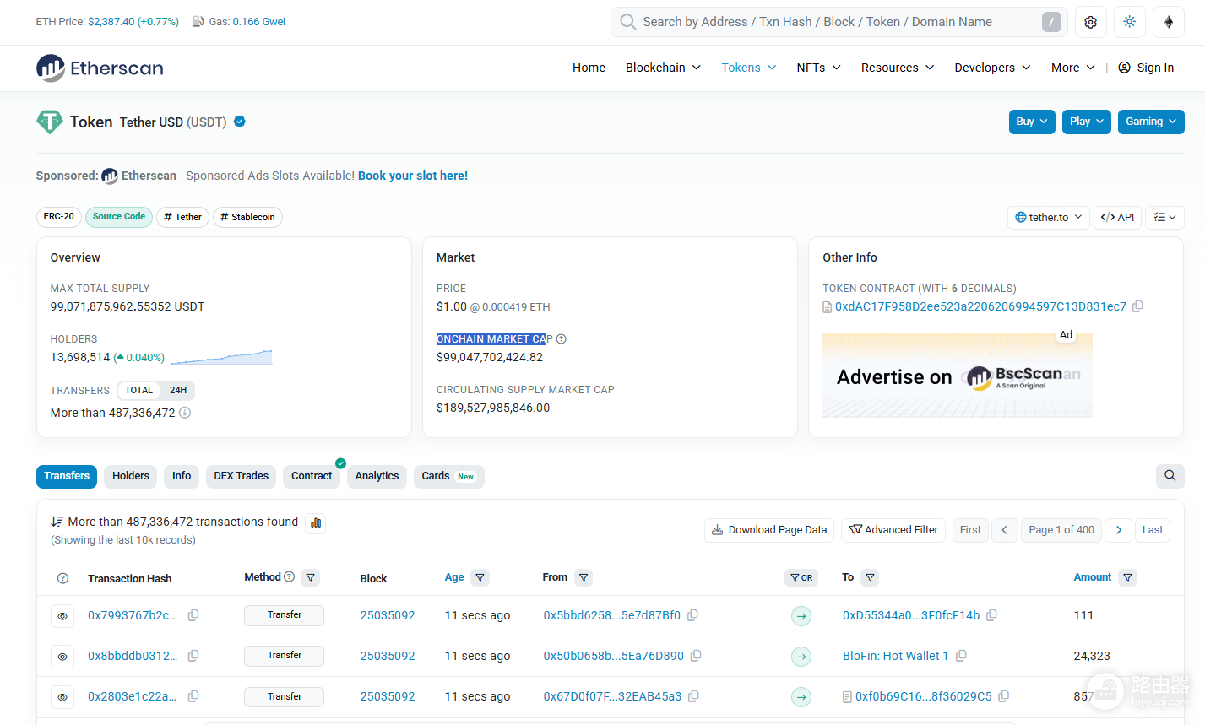Click Sign In

1146,68
